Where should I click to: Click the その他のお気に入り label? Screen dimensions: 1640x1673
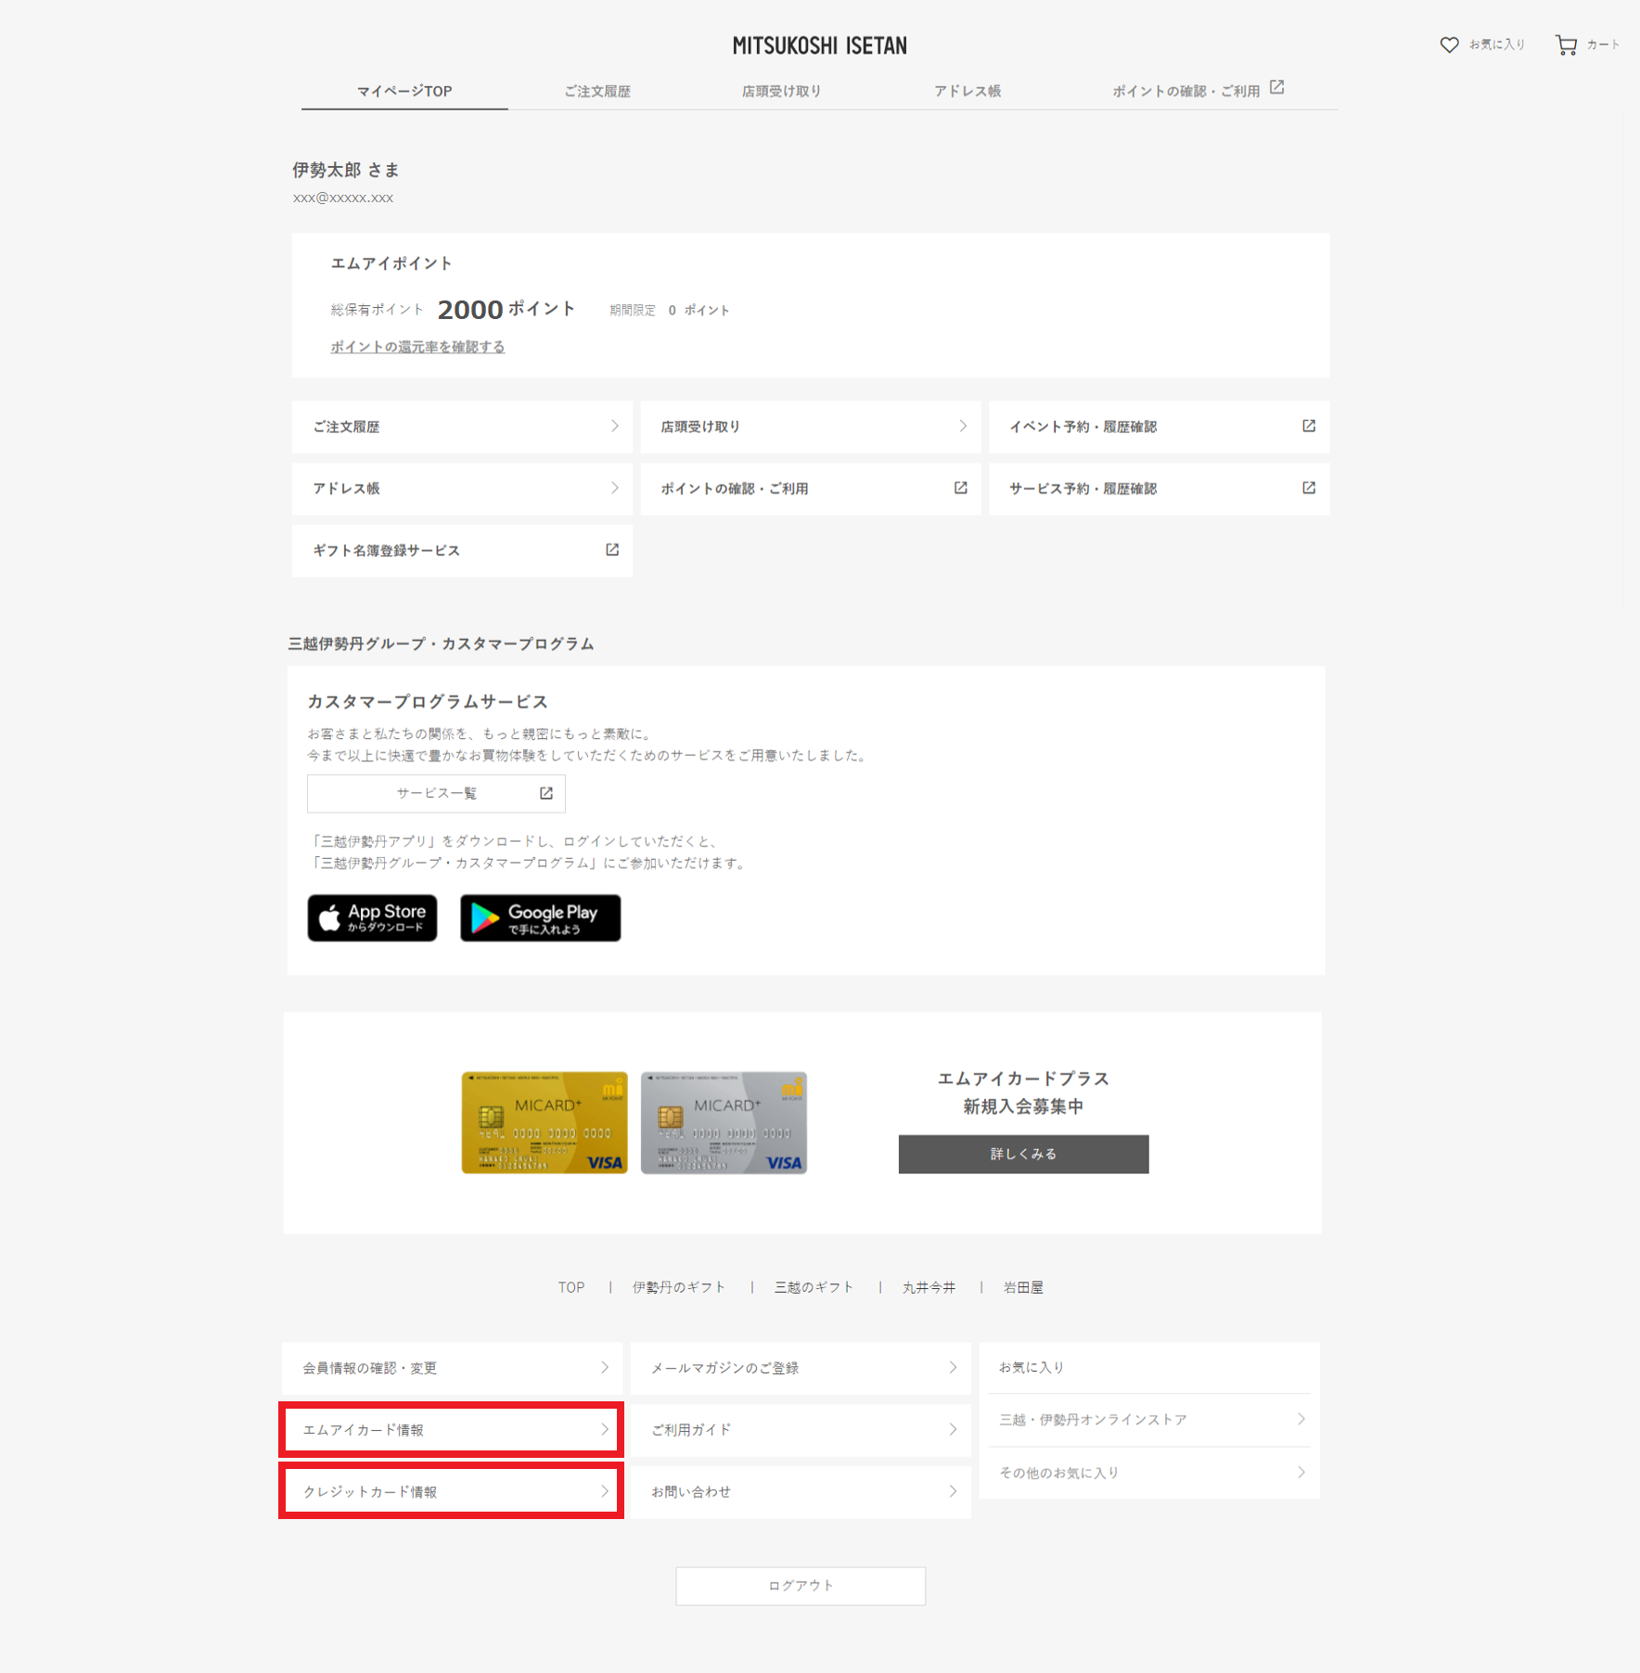point(1058,1473)
